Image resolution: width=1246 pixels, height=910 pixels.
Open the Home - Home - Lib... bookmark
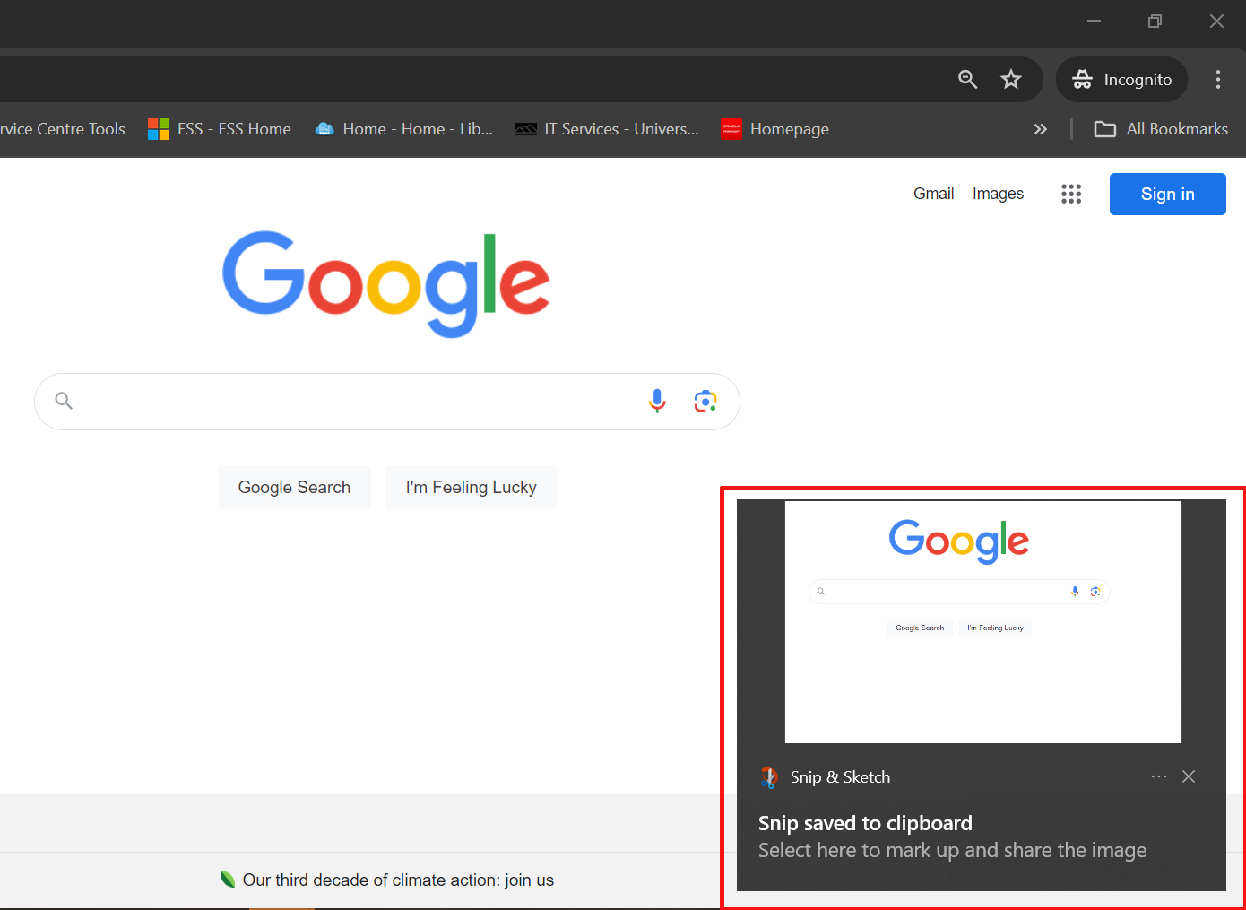[403, 129]
